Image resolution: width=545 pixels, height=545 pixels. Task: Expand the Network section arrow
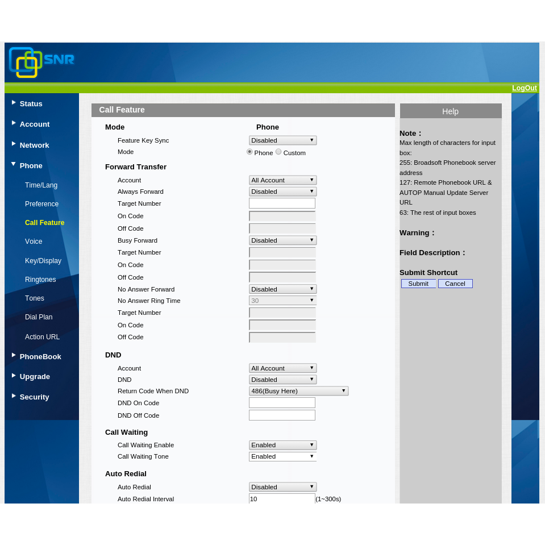(14, 144)
